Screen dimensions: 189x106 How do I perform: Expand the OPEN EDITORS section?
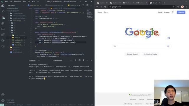(x=13, y=9)
